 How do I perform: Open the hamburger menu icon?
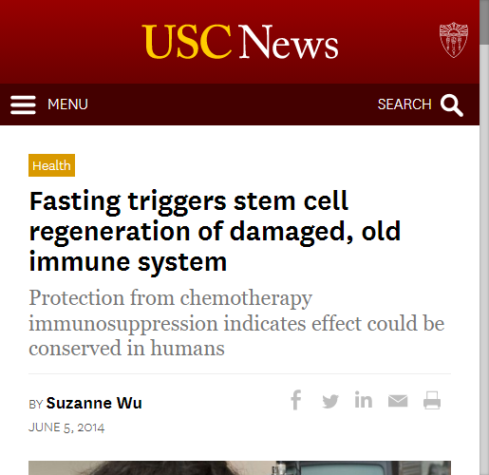pos(23,104)
